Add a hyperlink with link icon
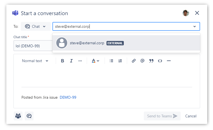Viewport: 213px width, 130px height. coord(134,61)
